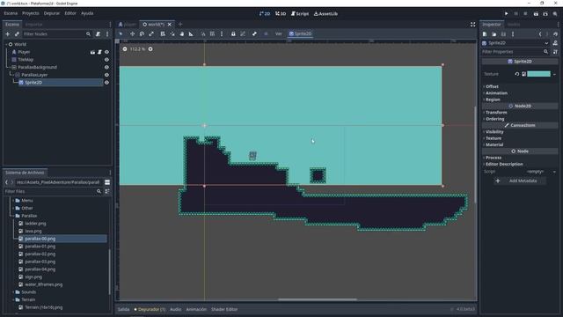This screenshot has height=317, width=563.
Task: Reset zoom via 112.2 % label
Action: click(137, 49)
